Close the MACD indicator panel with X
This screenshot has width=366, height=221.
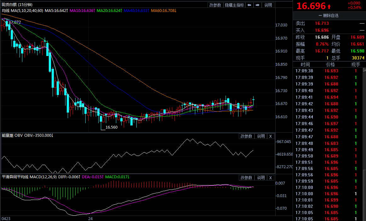271,178
